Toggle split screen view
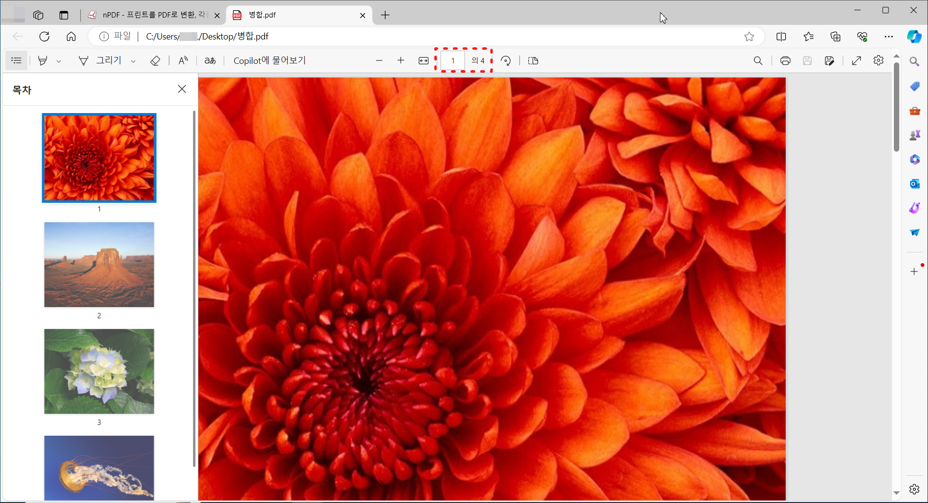928x503 pixels. [781, 37]
